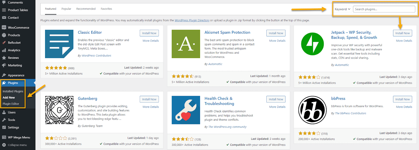Click the Users person icon
419x150 pixels.
[x=4, y=112]
